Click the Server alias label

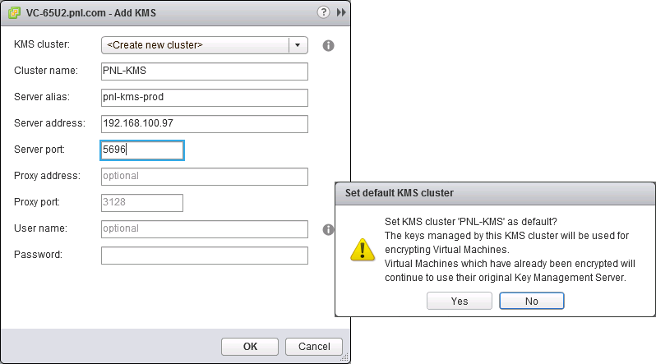[42, 97]
